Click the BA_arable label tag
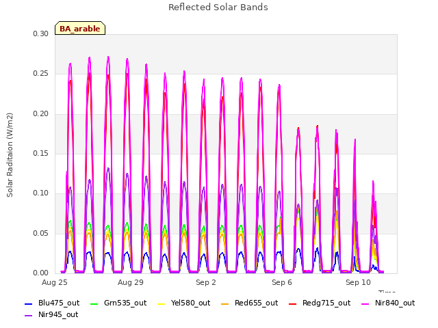Image resolution: width=438 pixels, height=328 pixels. (80, 28)
